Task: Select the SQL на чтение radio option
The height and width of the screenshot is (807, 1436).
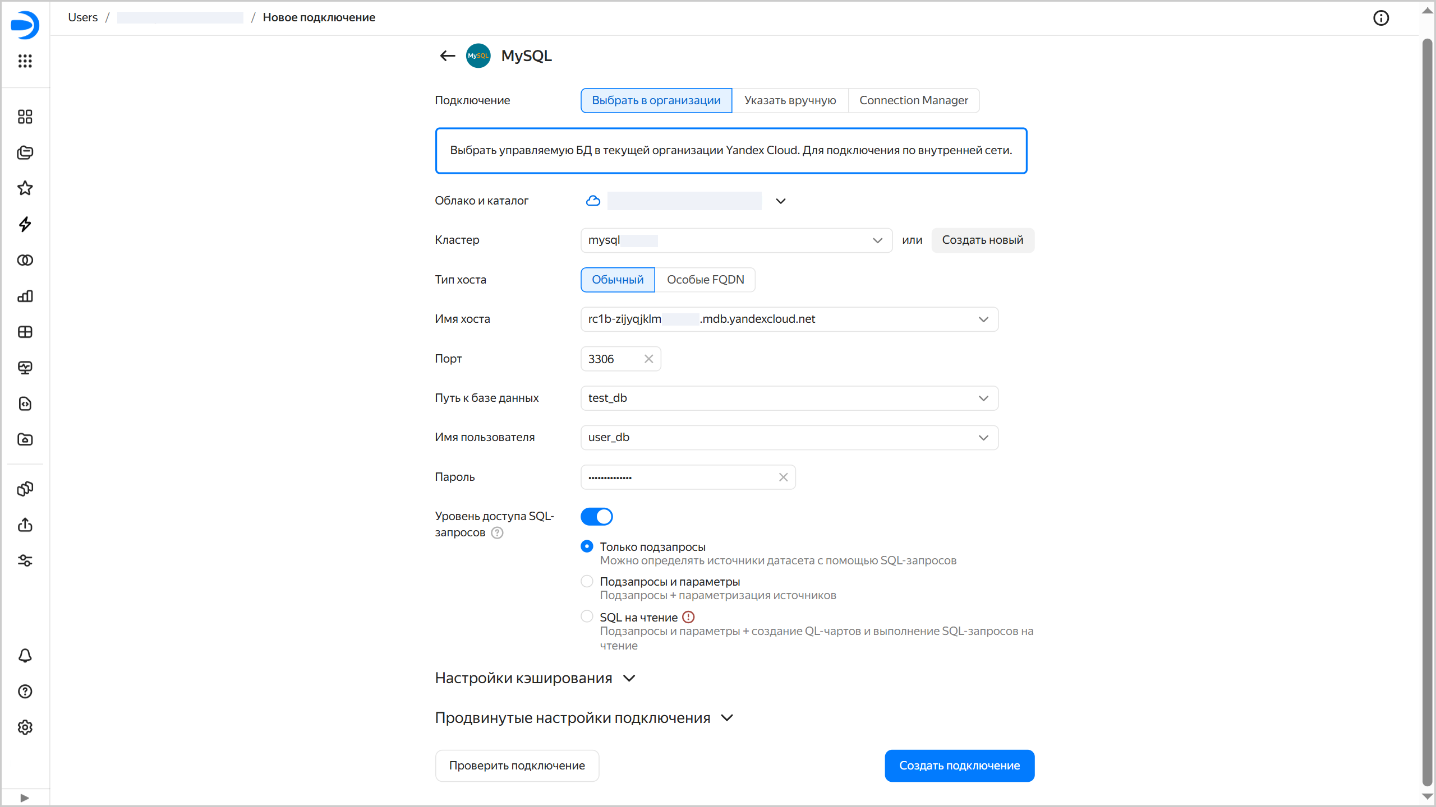Action: 587,616
